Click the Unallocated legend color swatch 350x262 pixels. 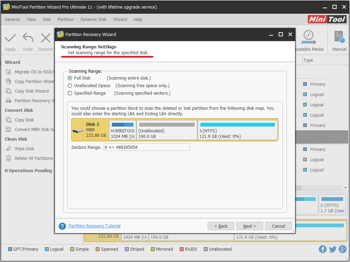(x=206, y=249)
